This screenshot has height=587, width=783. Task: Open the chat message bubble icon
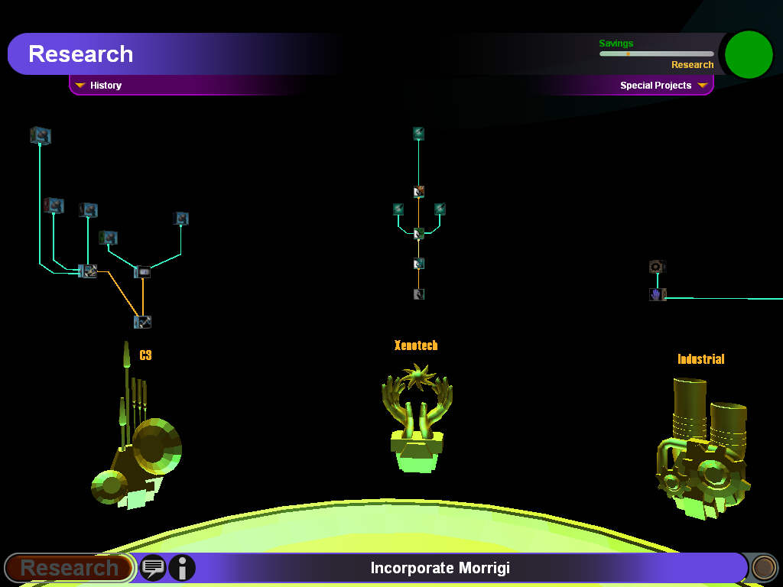[x=153, y=568]
